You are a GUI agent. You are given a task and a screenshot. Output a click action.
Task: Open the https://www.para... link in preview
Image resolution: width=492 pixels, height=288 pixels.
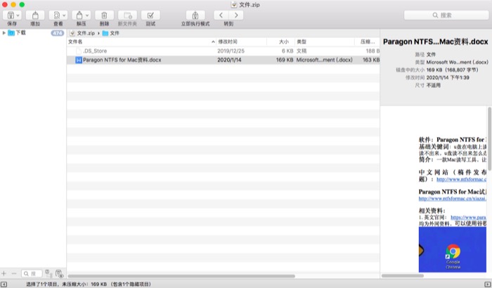coord(469,217)
